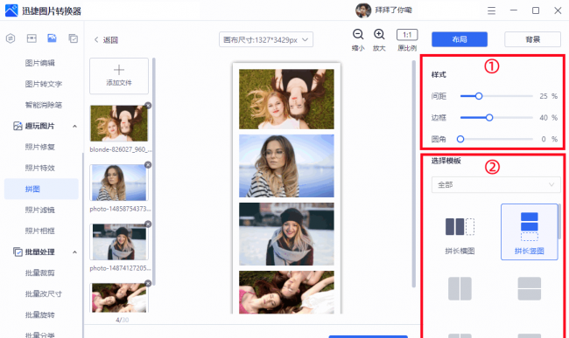Open 照片相框 in the sidebar
The width and height of the screenshot is (569, 338).
click(40, 231)
